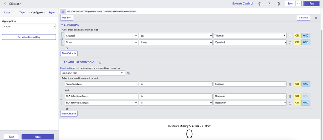Remove the Created condition with its minus icon

290,36
